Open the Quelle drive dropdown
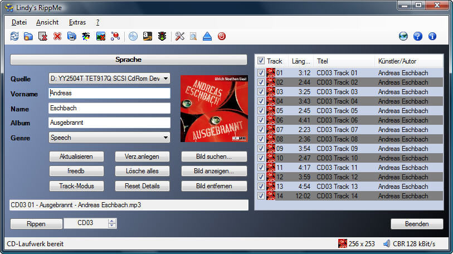Screen dimensions: 453x254 165,79
